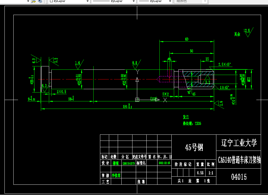Select the '标记' title block cell

click(104, 157)
